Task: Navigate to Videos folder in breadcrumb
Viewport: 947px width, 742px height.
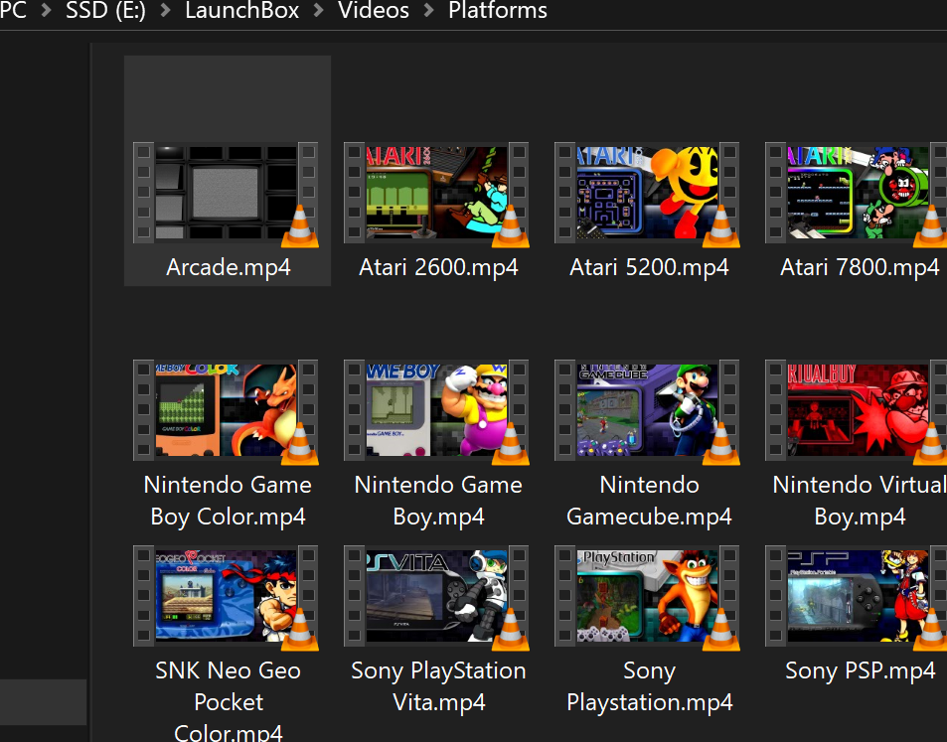Action: pyautogui.click(x=374, y=10)
